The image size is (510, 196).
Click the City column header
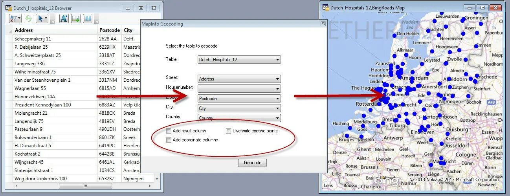(131, 30)
